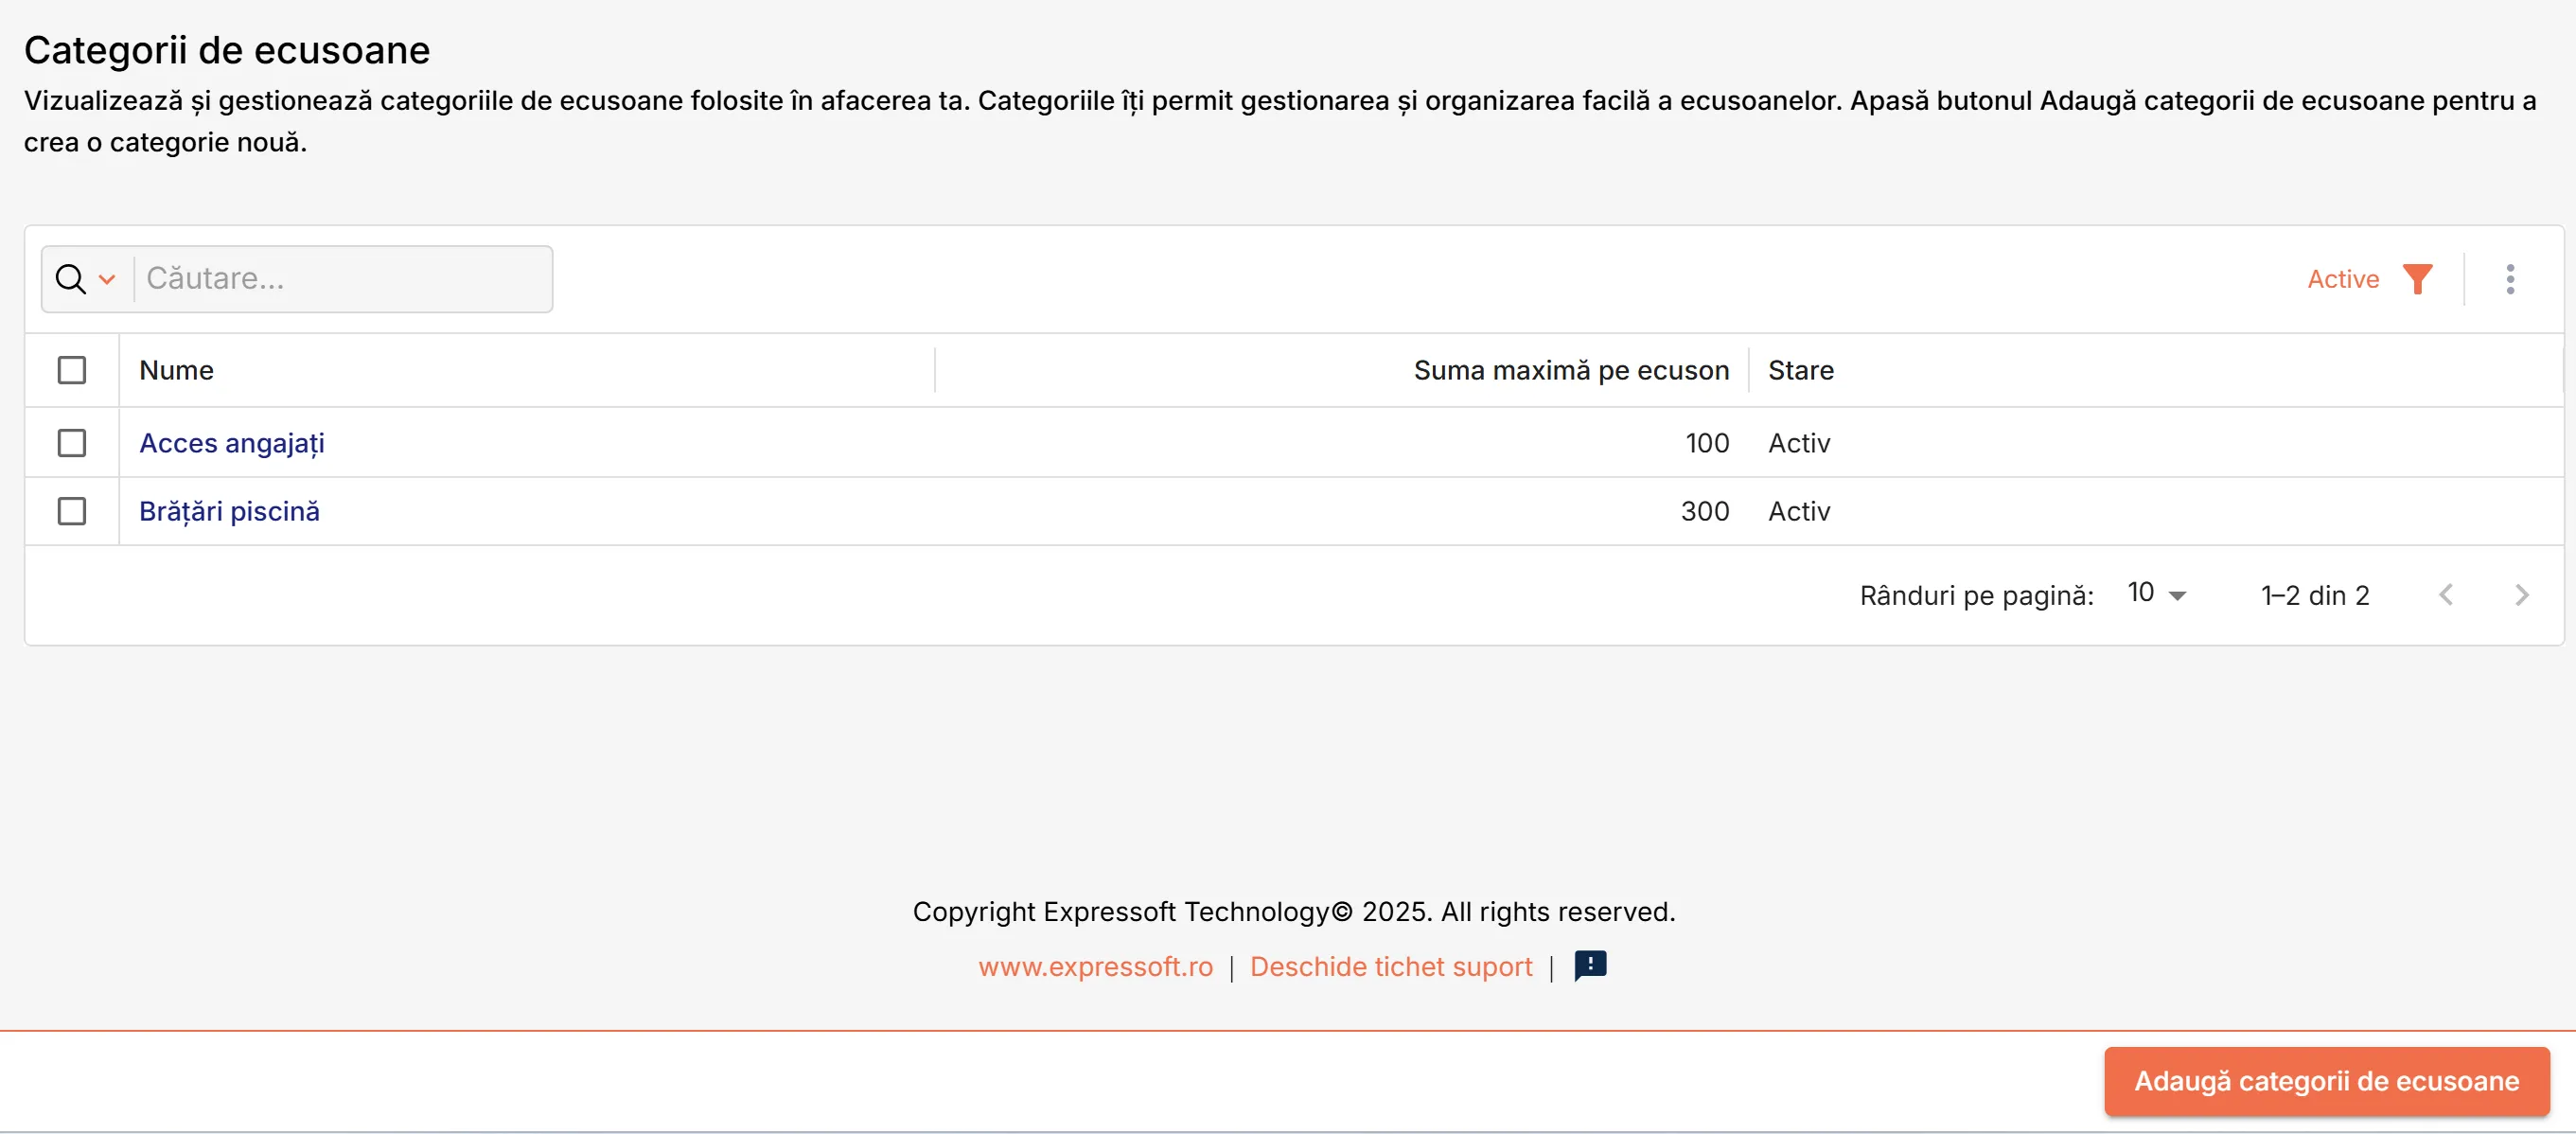Focus the Căutare search input field
Screen dimensions: 2576x1134
pyautogui.click(x=342, y=279)
